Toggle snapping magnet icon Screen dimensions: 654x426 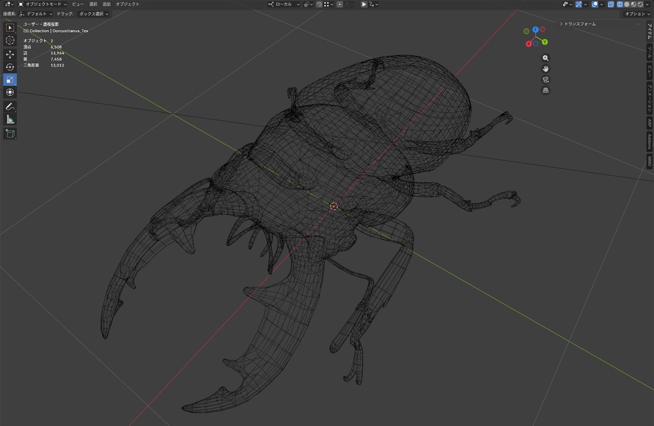(319, 4)
